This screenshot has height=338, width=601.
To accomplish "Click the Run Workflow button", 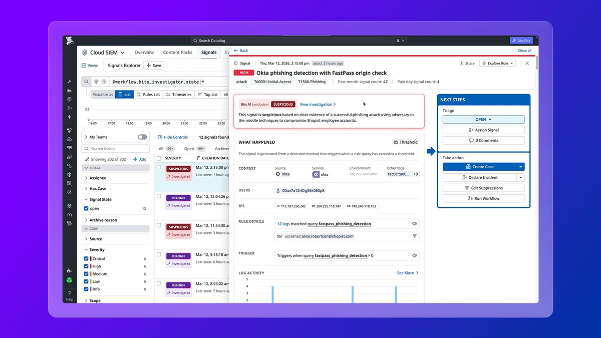I will (483, 198).
